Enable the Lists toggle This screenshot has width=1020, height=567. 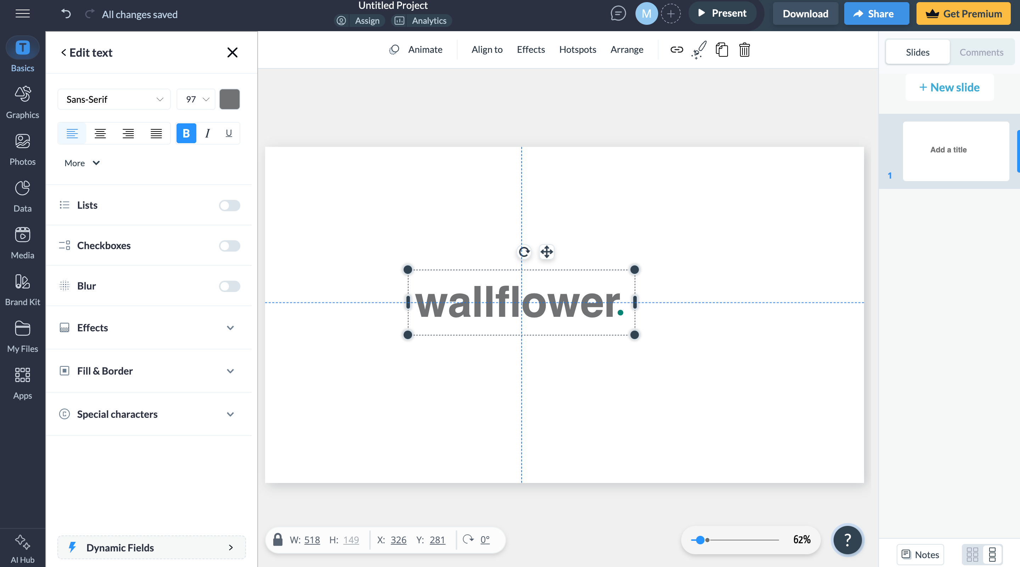229,205
